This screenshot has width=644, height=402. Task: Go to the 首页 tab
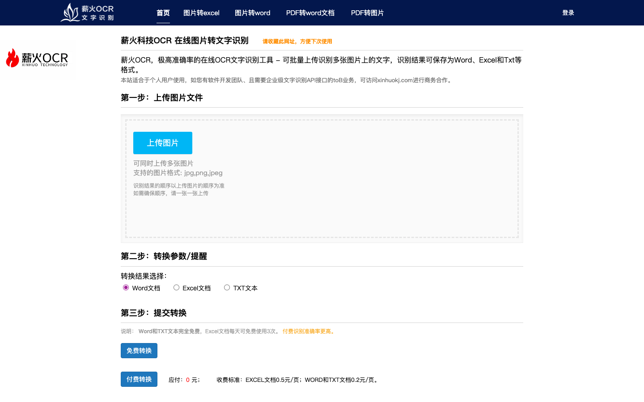click(x=163, y=13)
